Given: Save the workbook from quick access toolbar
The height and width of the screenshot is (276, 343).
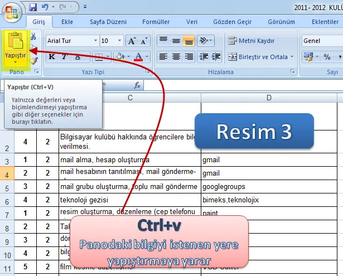Looking at the screenshot, I should [33, 8].
